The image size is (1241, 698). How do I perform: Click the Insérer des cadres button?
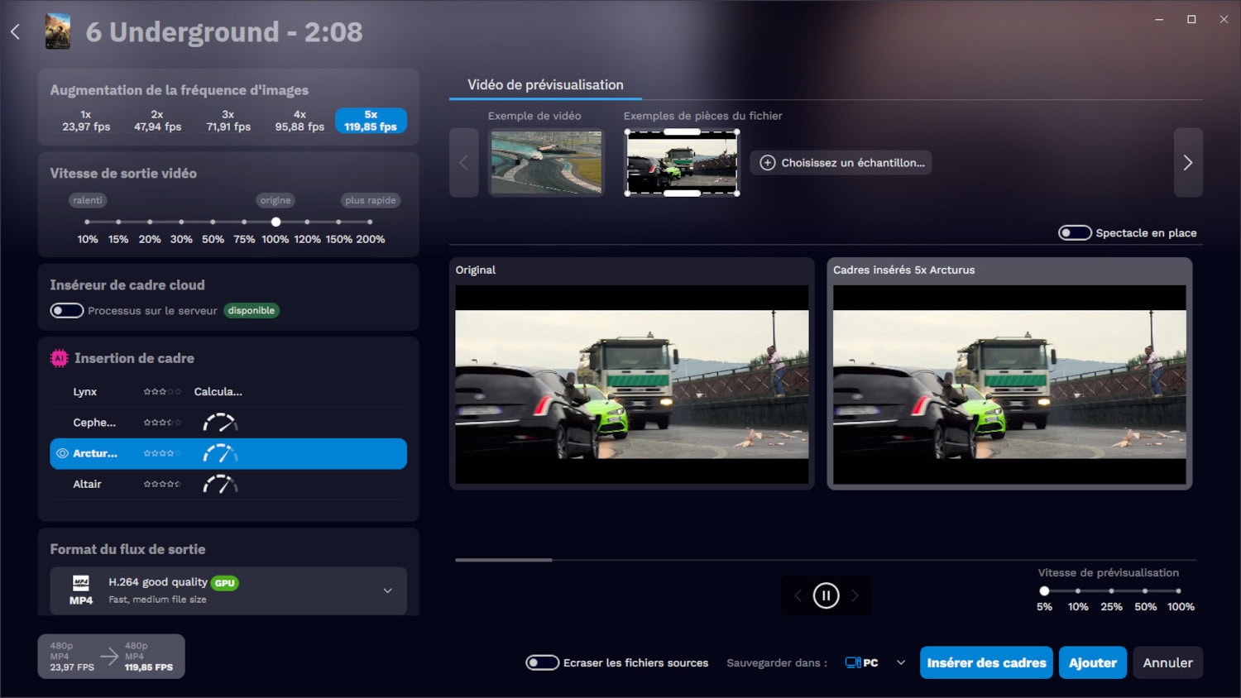(x=986, y=662)
